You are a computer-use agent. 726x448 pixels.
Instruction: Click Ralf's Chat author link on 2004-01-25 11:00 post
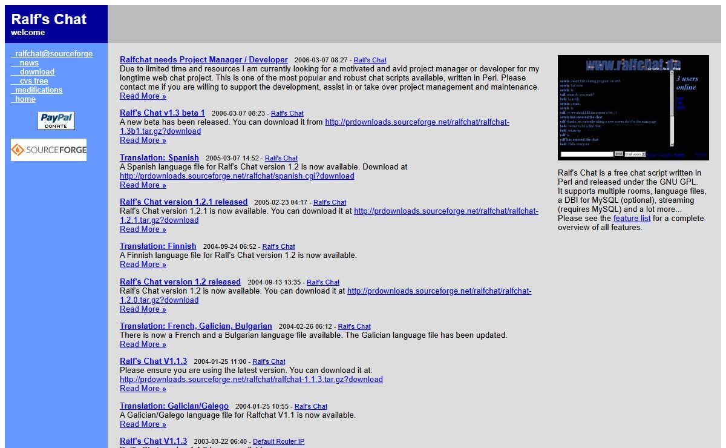(x=269, y=361)
